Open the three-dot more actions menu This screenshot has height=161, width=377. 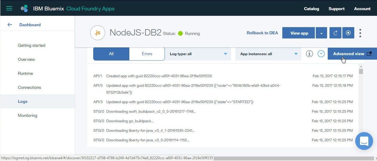tap(360, 33)
